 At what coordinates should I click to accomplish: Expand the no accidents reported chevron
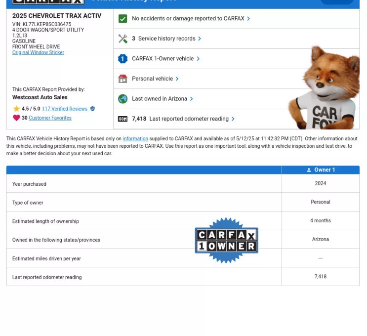(x=248, y=19)
